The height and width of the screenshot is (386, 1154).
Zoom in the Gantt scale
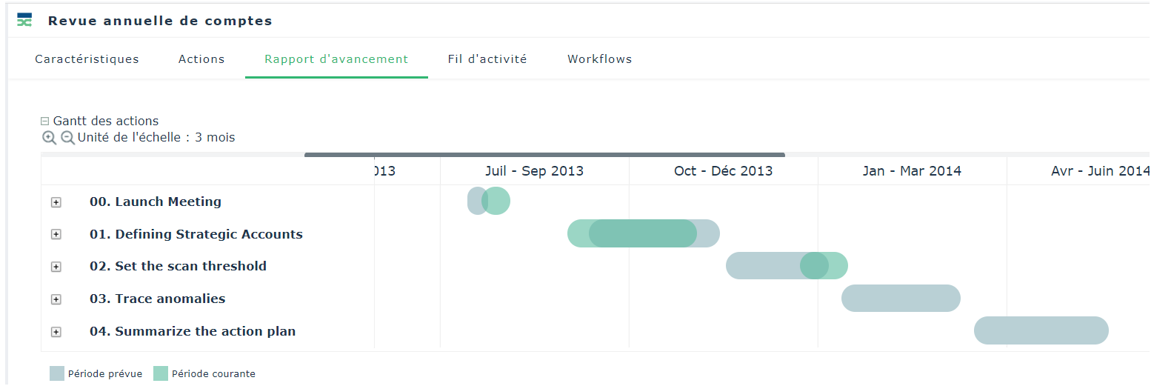(x=49, y=137)
